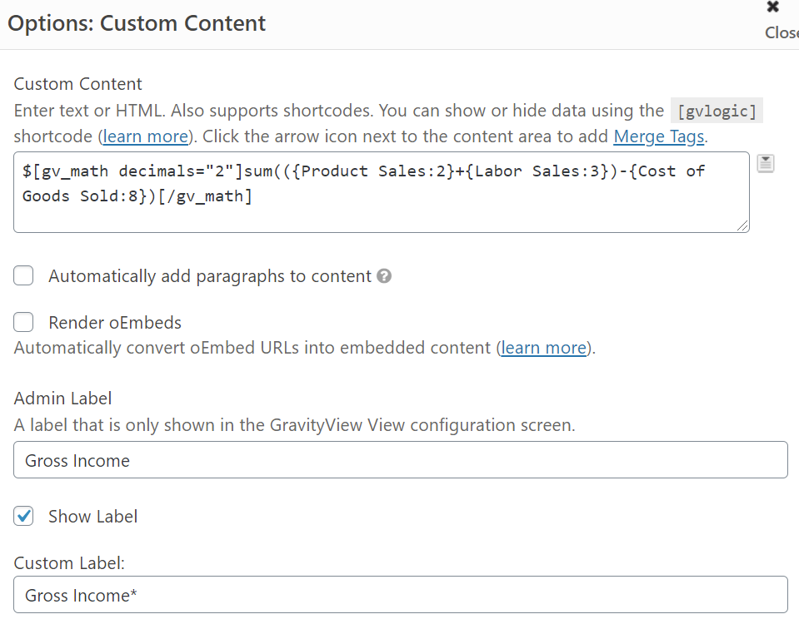Open the Merge Tags selector icon beside the content area
This screenshot has width=799, height=624.
pos(766,164)
